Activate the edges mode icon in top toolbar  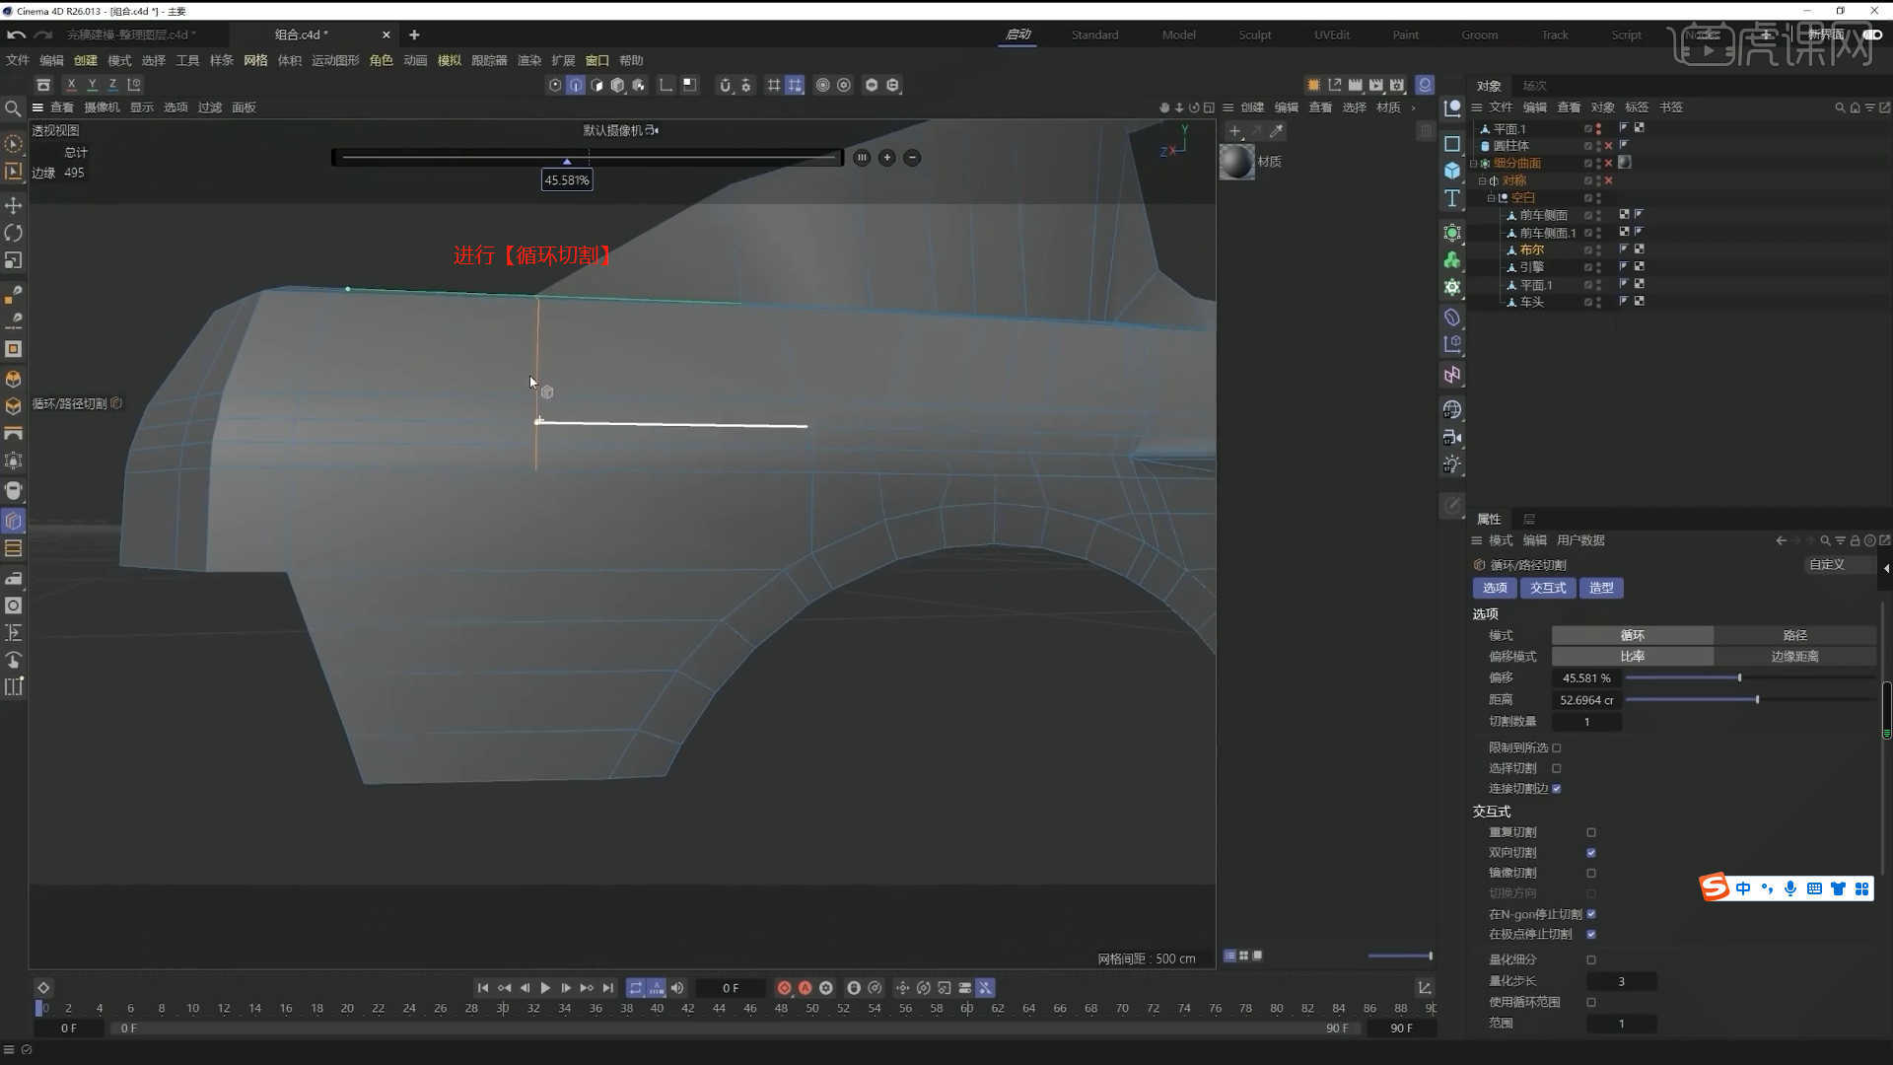(576, 85)
